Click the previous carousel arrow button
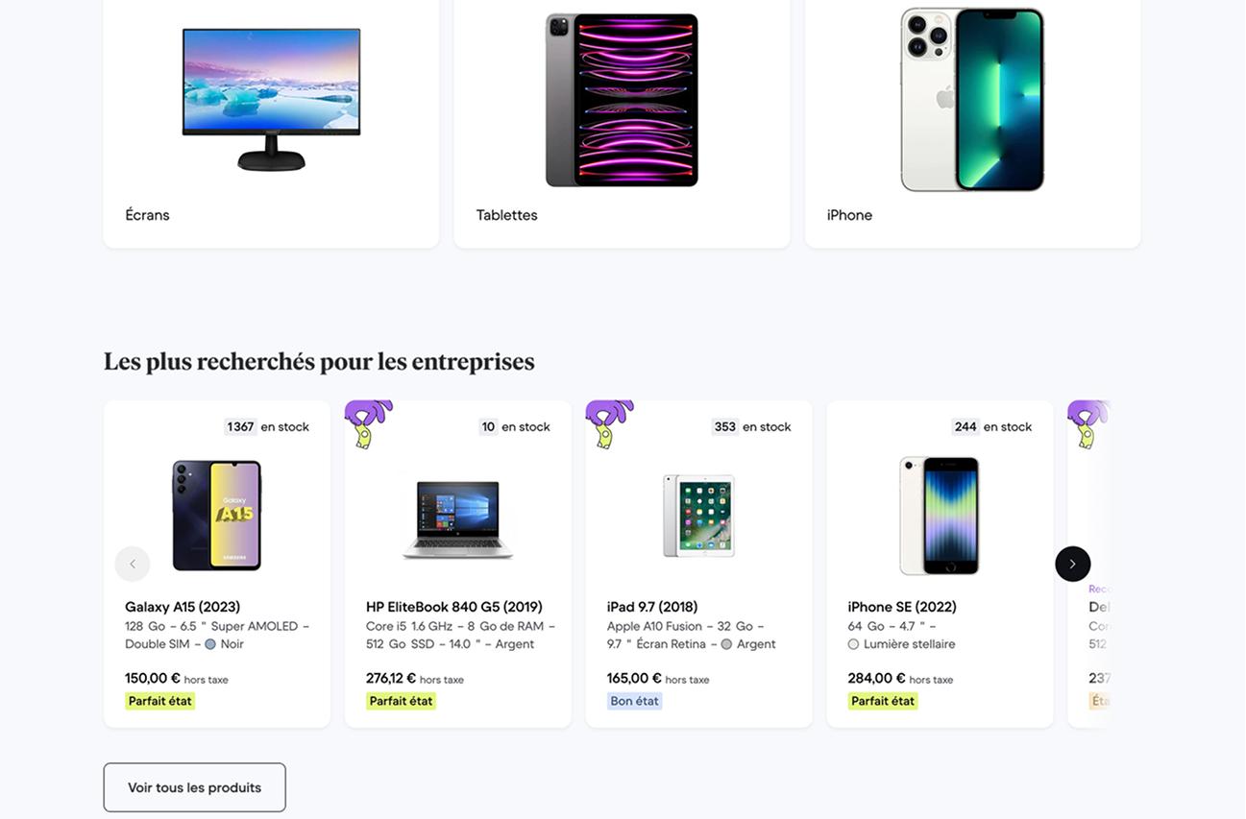 (x=133, y=564)
